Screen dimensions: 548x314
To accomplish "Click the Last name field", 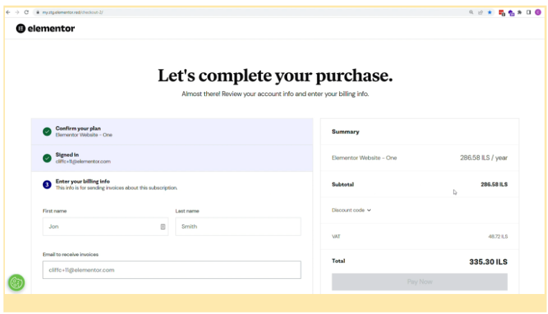I will [238, 226].
